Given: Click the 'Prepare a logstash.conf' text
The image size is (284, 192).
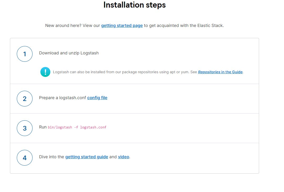Looking at the screenshot, I should [62, 98].
